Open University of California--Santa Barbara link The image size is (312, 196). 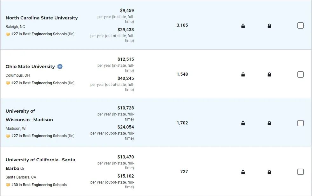pyautogui.click(x=40, y=164)
